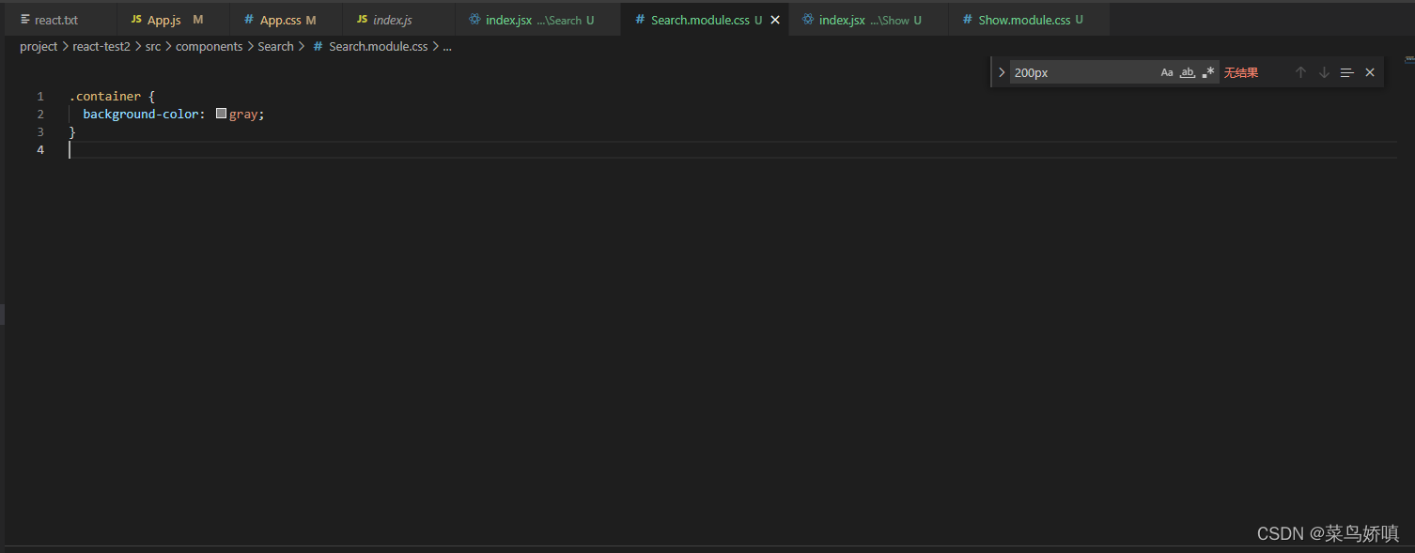Viewport: 1415px width, 553px height.
Task: Close the Search.module.css tab
Action: tap(775, 20)
